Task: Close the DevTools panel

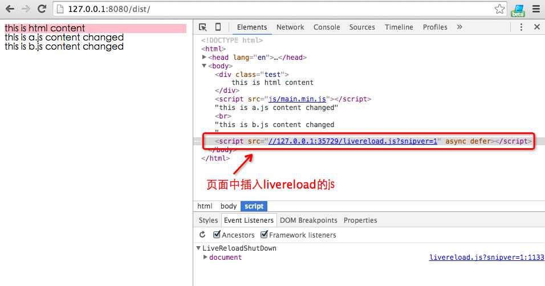Action: [x=536, y=27]
